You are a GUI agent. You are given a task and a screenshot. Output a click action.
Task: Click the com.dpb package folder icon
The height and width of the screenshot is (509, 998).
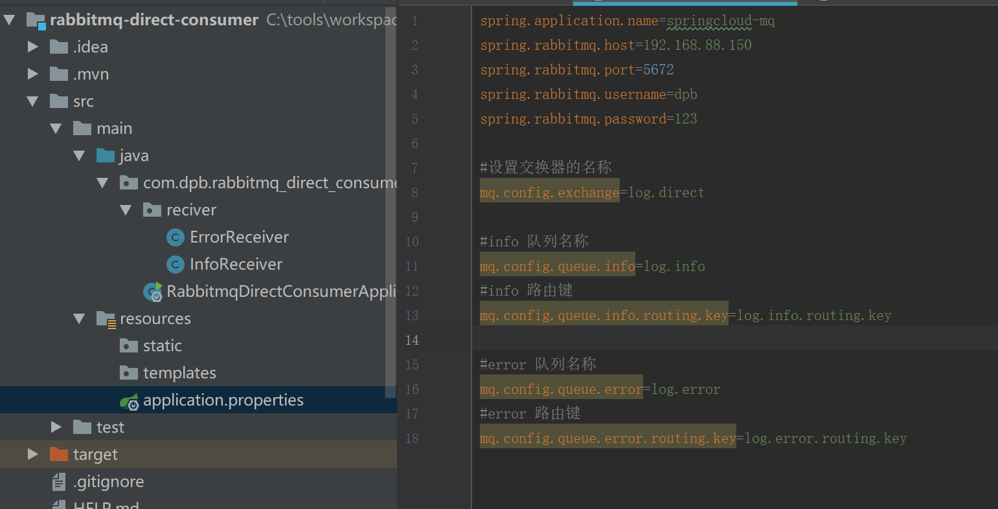tap(129, 182)
